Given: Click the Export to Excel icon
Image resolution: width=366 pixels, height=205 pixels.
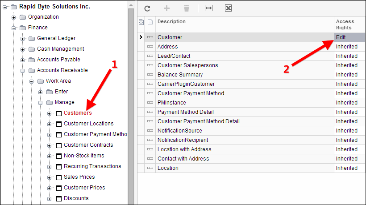Looking at the screenshot, I should coord(228,8).
